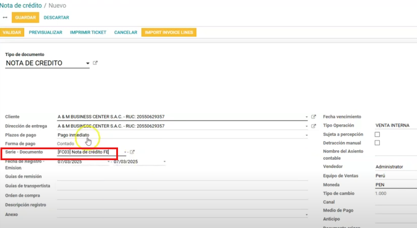
Task: Click the double-arrow icon left of Guardar
Action: tap(5, 18)
